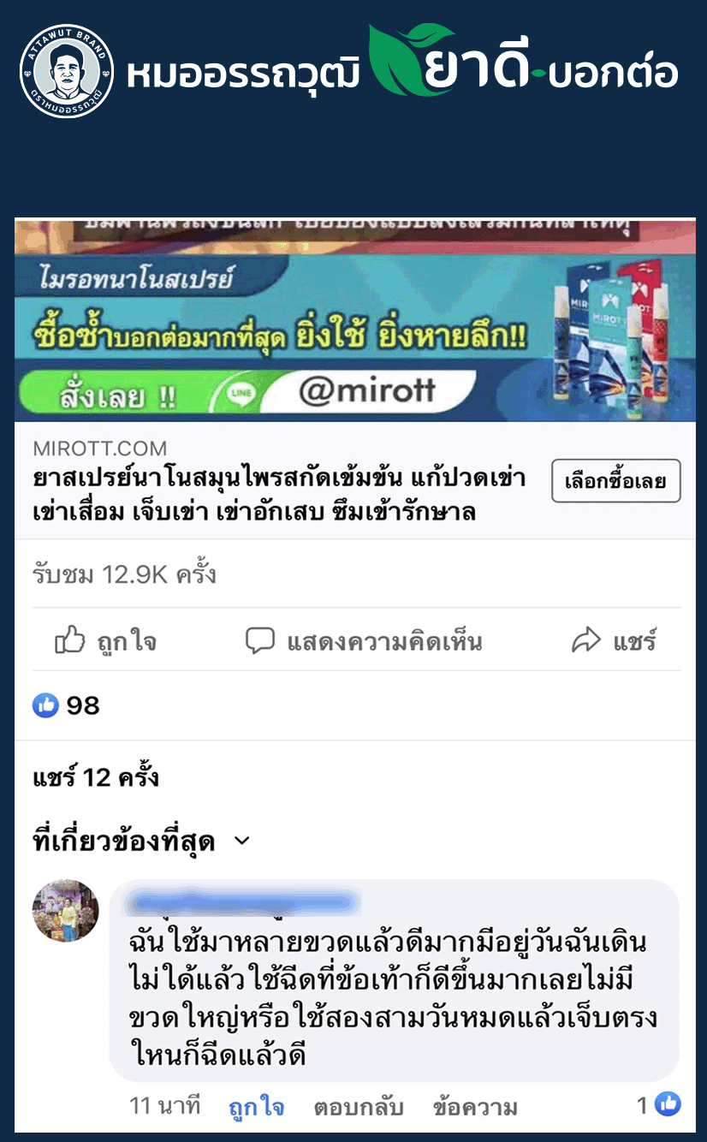
Task: Click the แชร์ 12 ครั้ง share count
Action: [x=96, y=777]
